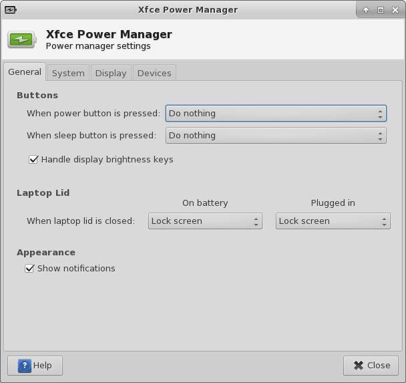Uncheck the Show notifications checkbox
This screenshot has height=383, width=406.
pos(29,269)
